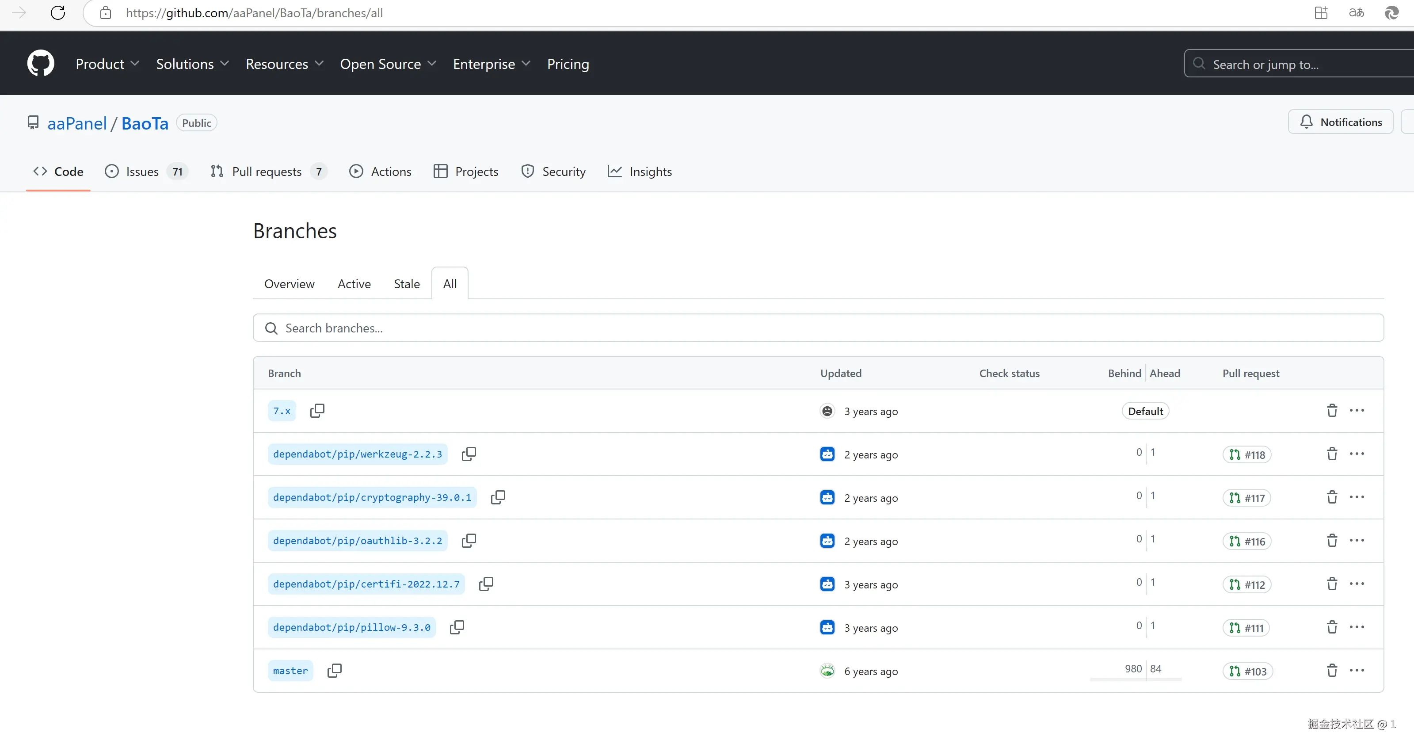1414x748 pixels.
Task: Open the Insights tab
Action: (x=640, y=172)
